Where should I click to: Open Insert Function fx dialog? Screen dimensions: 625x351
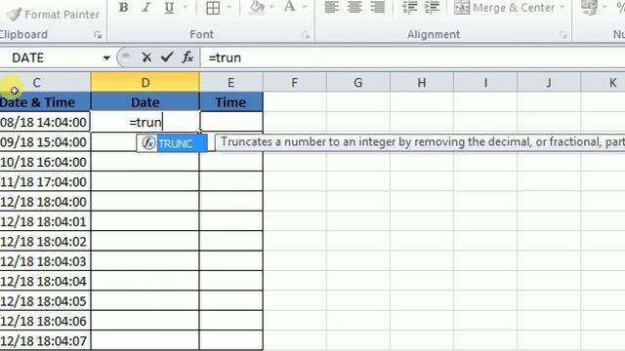(187, 58)
